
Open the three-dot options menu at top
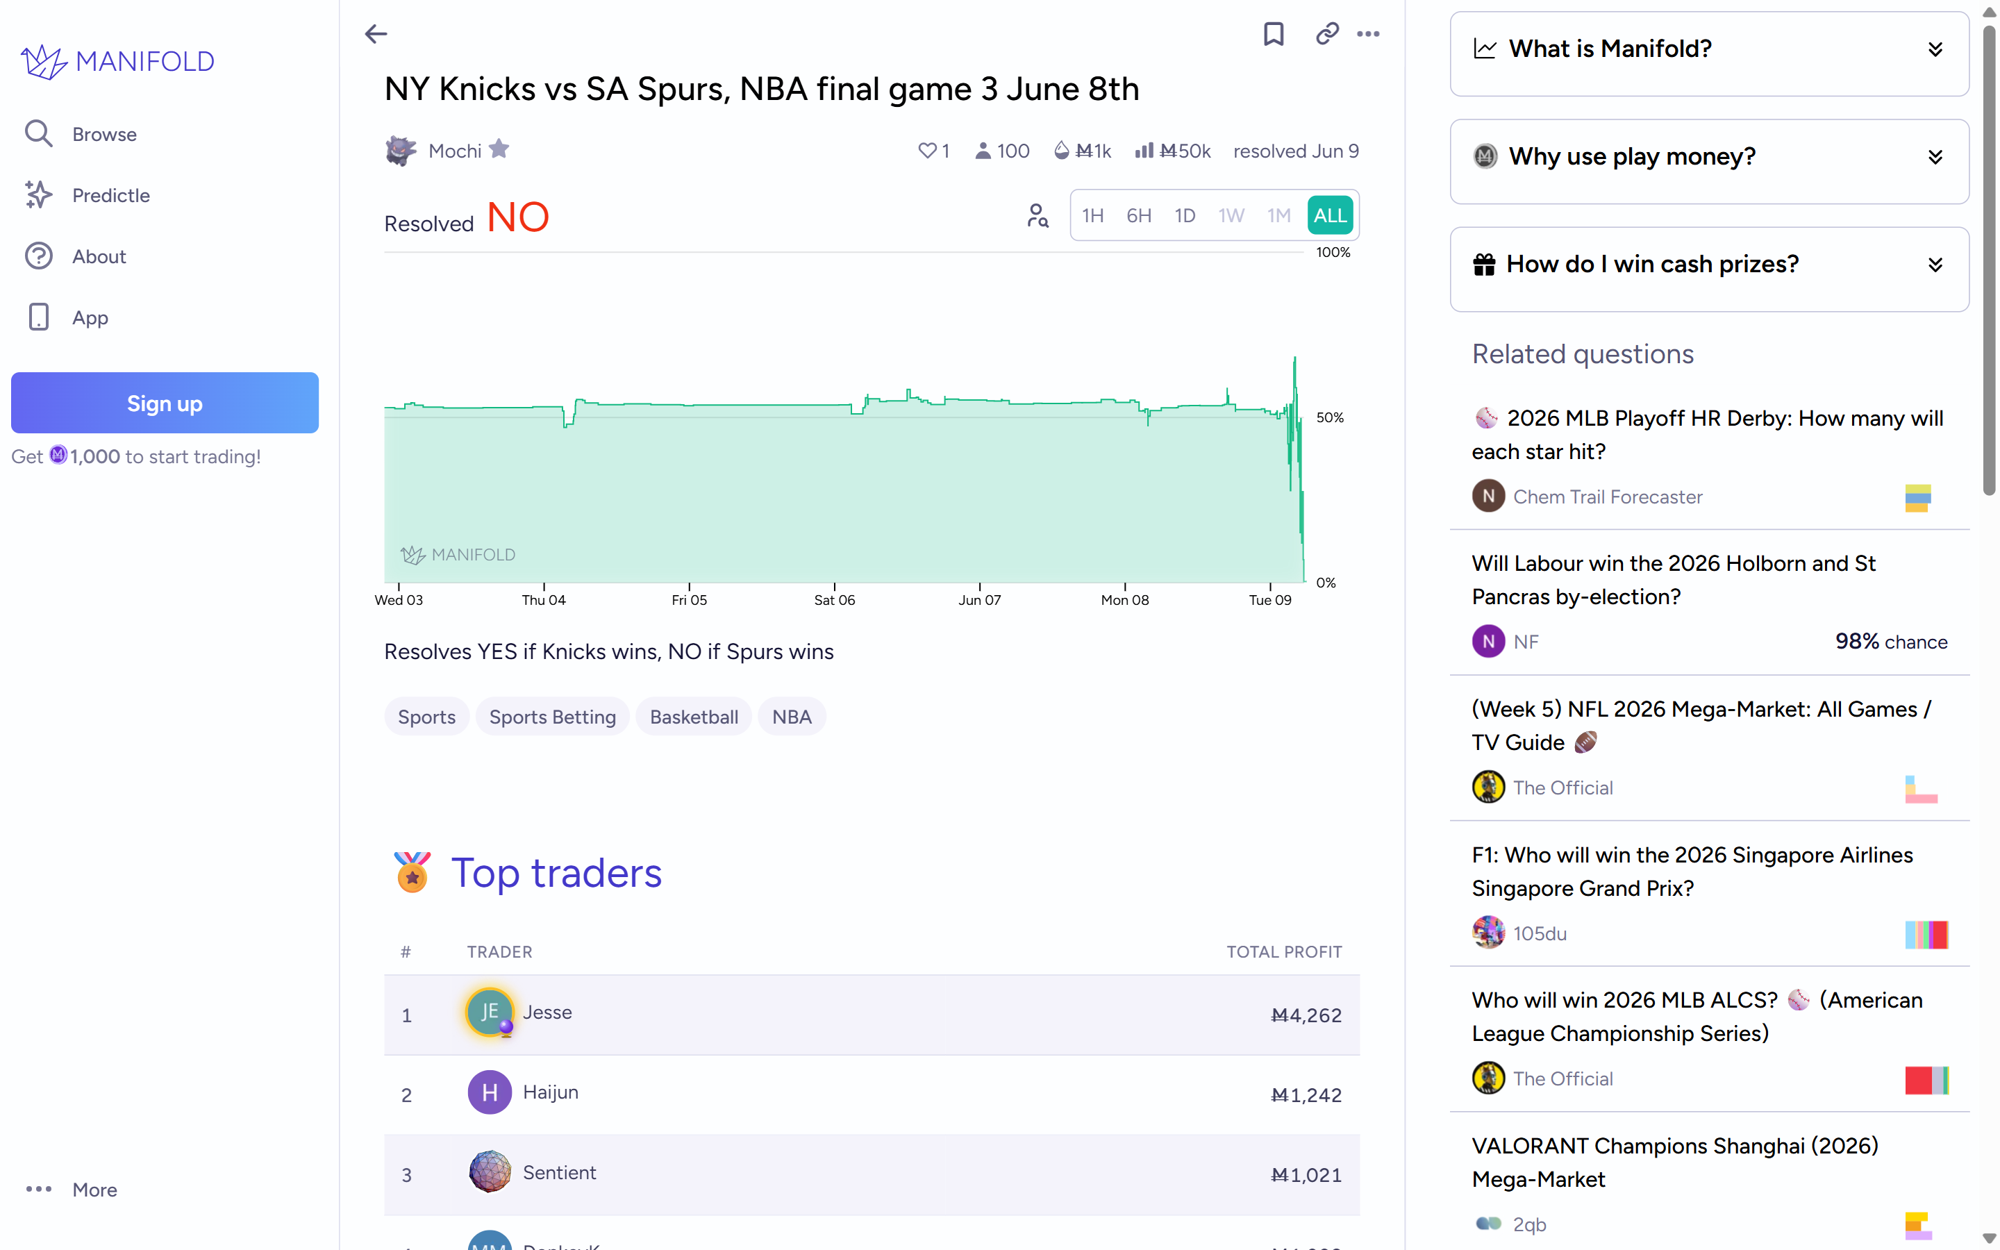coord(1368,34)
